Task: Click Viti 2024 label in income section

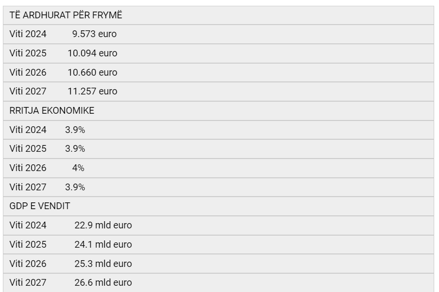Action: 28,34
